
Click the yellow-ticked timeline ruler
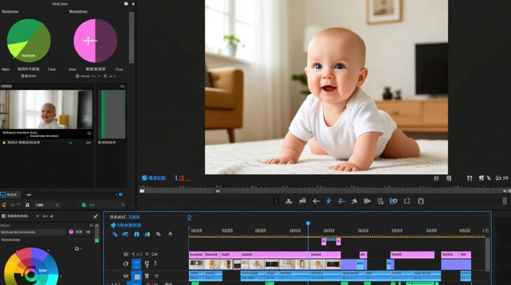coord(337,236)
